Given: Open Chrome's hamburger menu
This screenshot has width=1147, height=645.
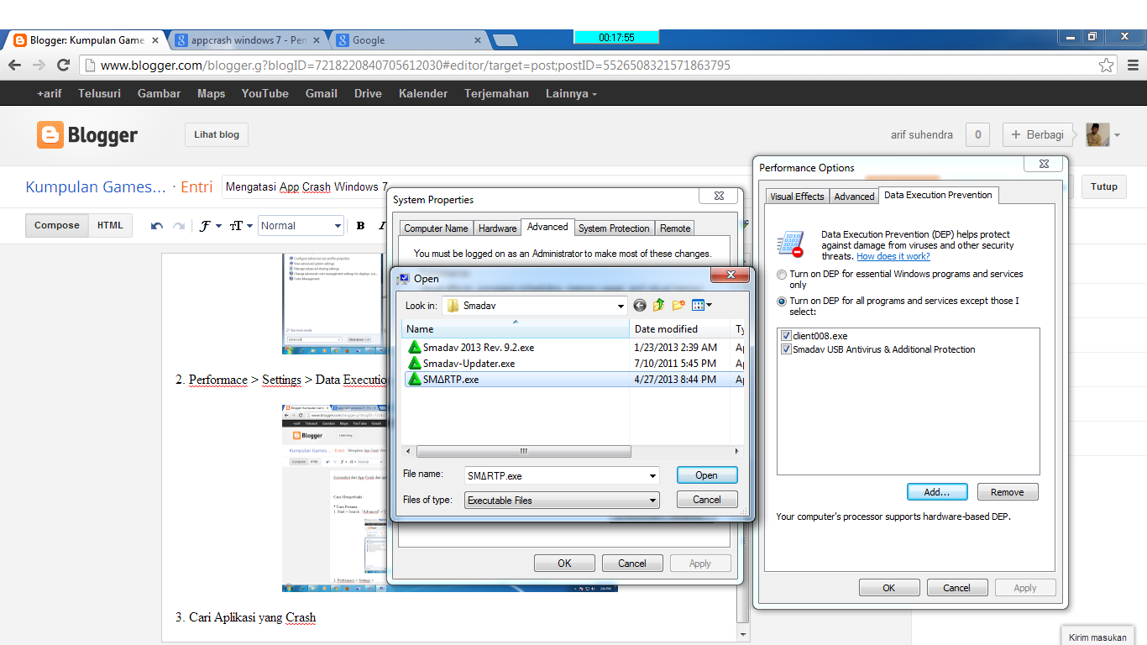Looking at the screenshot, I should click(1133, 65).
